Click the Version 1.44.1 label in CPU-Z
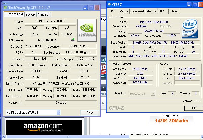This screenshot has width=203, height=140. tap(191, 101)
